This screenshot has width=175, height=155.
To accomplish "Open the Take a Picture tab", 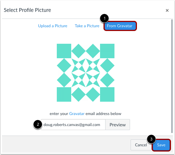I will 87,26.
